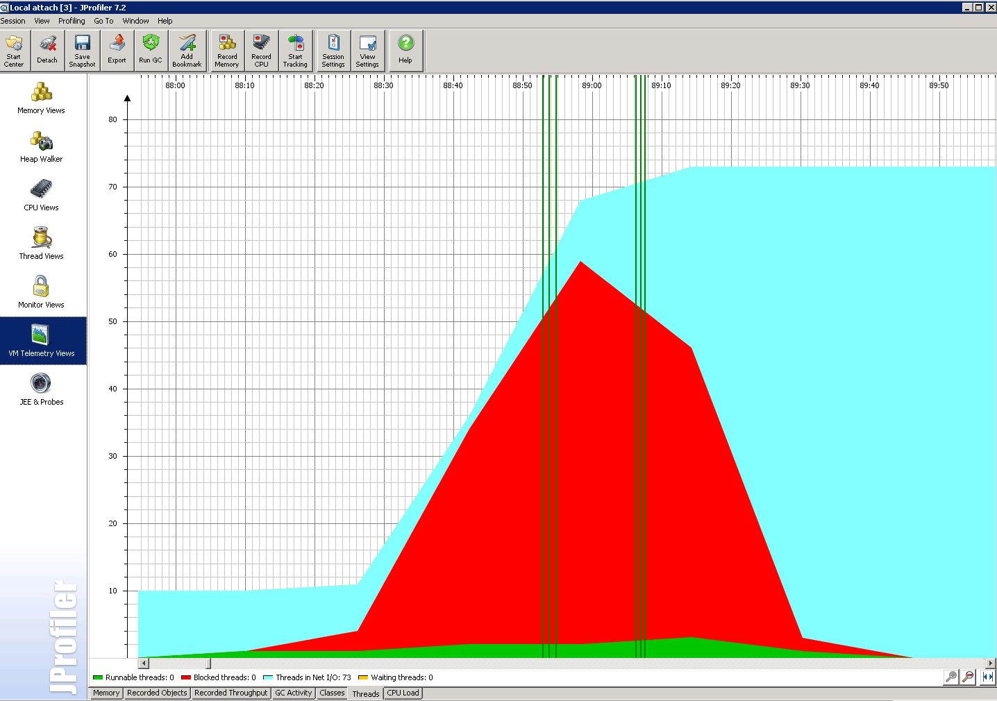The height and width of the screenshot is (701, 997).
Task: Open Session Settings
Action: coord(333,51)
